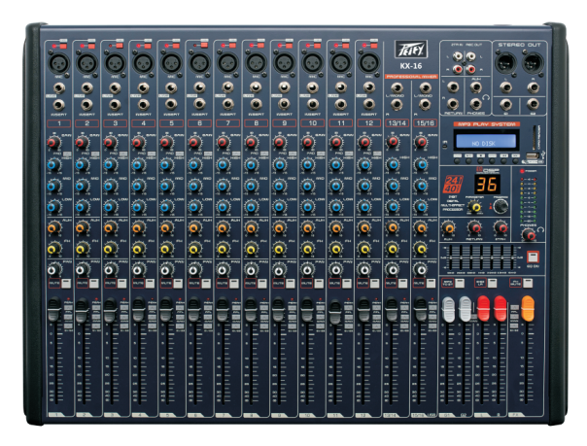This screenshot has width=587, height=446.
Task: Click the top assign button beside FX fader
Action: pyautogui.click(x=514, y=308)
